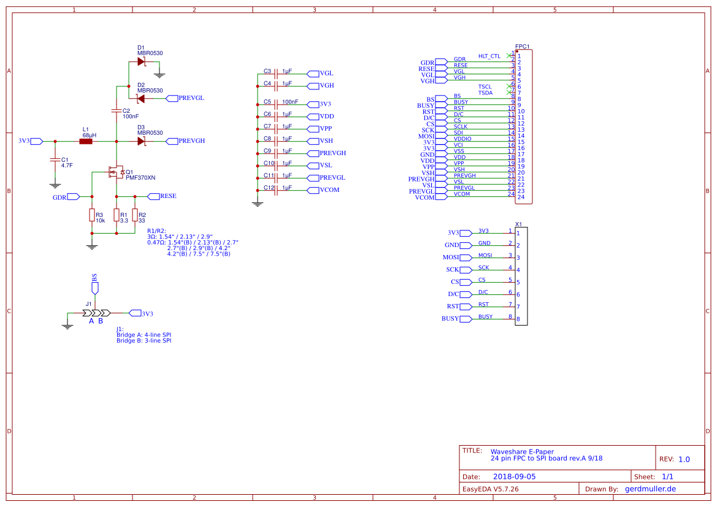Click the 'PMF370XN' part label
Viewport: 717px width, 507px height.
tap(140, 178)
